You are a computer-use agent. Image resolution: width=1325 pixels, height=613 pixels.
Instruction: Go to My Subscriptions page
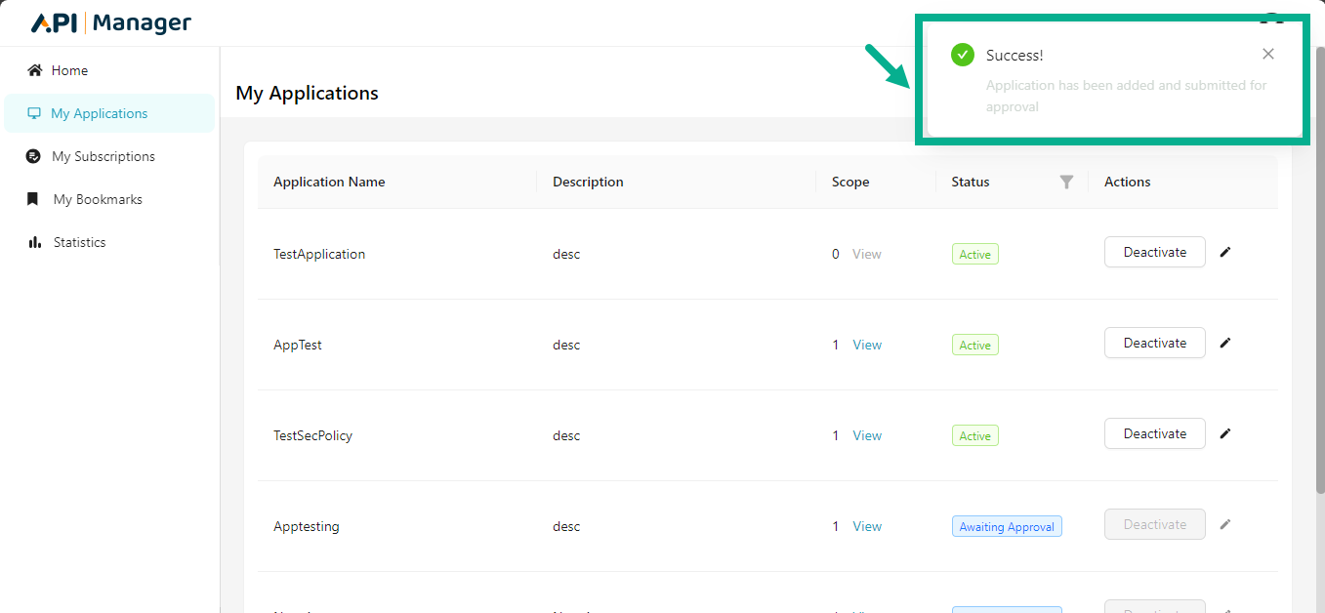pos(103,156)
